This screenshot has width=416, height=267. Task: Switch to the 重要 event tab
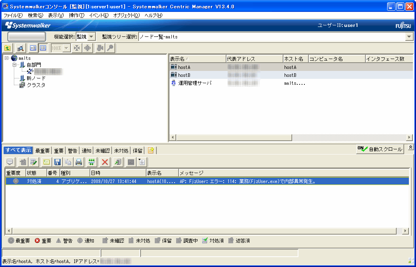(59, 151)
